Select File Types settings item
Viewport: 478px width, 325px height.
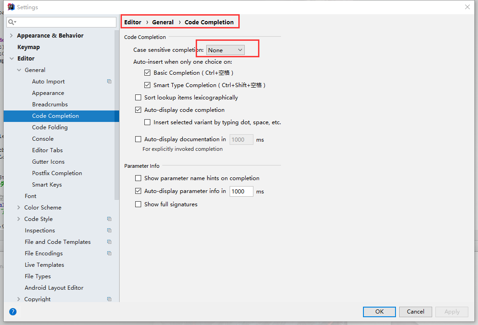[x=38, y=276]
